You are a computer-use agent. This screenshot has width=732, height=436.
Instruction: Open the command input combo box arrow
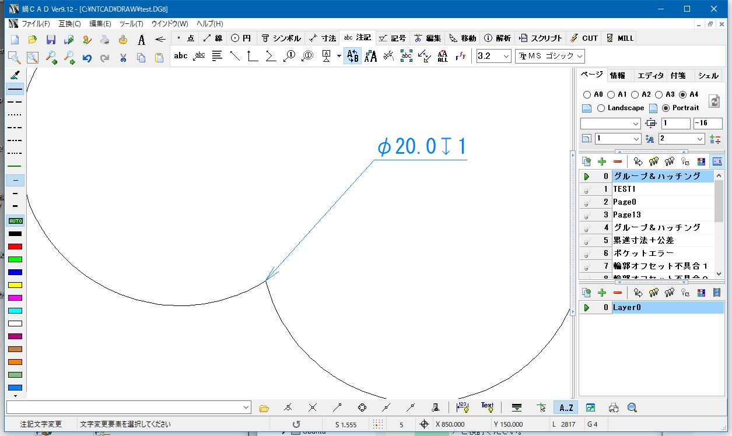point(246,407)
